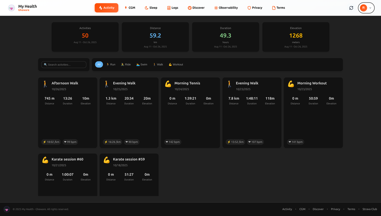Click inside the search activities field
The image size is (381, 216).
click(x=63, y=64)
